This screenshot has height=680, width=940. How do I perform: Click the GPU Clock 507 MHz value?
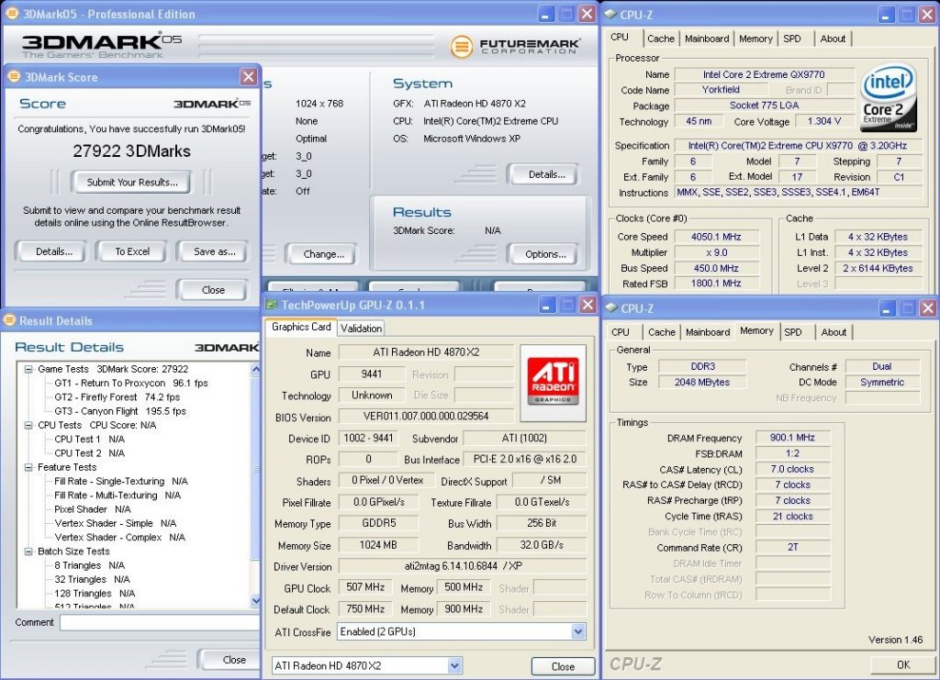click(365, 587)
